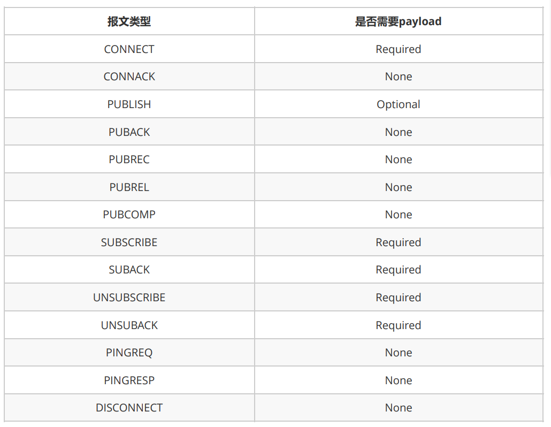Select the DISCONNECT cell
The image size is (551, 427).
pyautogui.click(x=129, y=408)
